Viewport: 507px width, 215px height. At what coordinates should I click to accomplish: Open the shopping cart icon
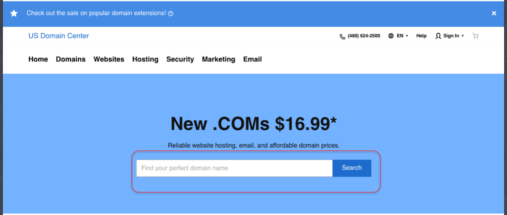click(475, 36)
